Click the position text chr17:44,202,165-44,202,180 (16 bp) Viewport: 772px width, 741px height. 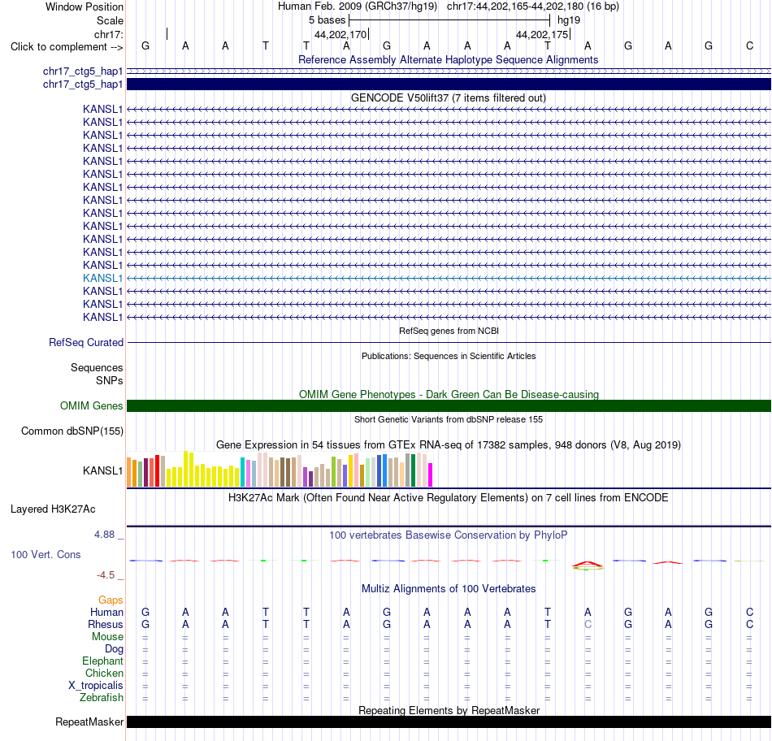click(x=533, y=6)
